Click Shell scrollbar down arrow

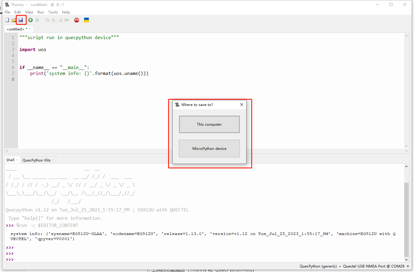click(406, 260)
